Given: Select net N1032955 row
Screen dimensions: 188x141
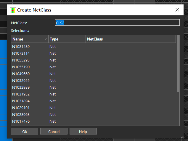Looking at the screenshot, I should 94,81.
